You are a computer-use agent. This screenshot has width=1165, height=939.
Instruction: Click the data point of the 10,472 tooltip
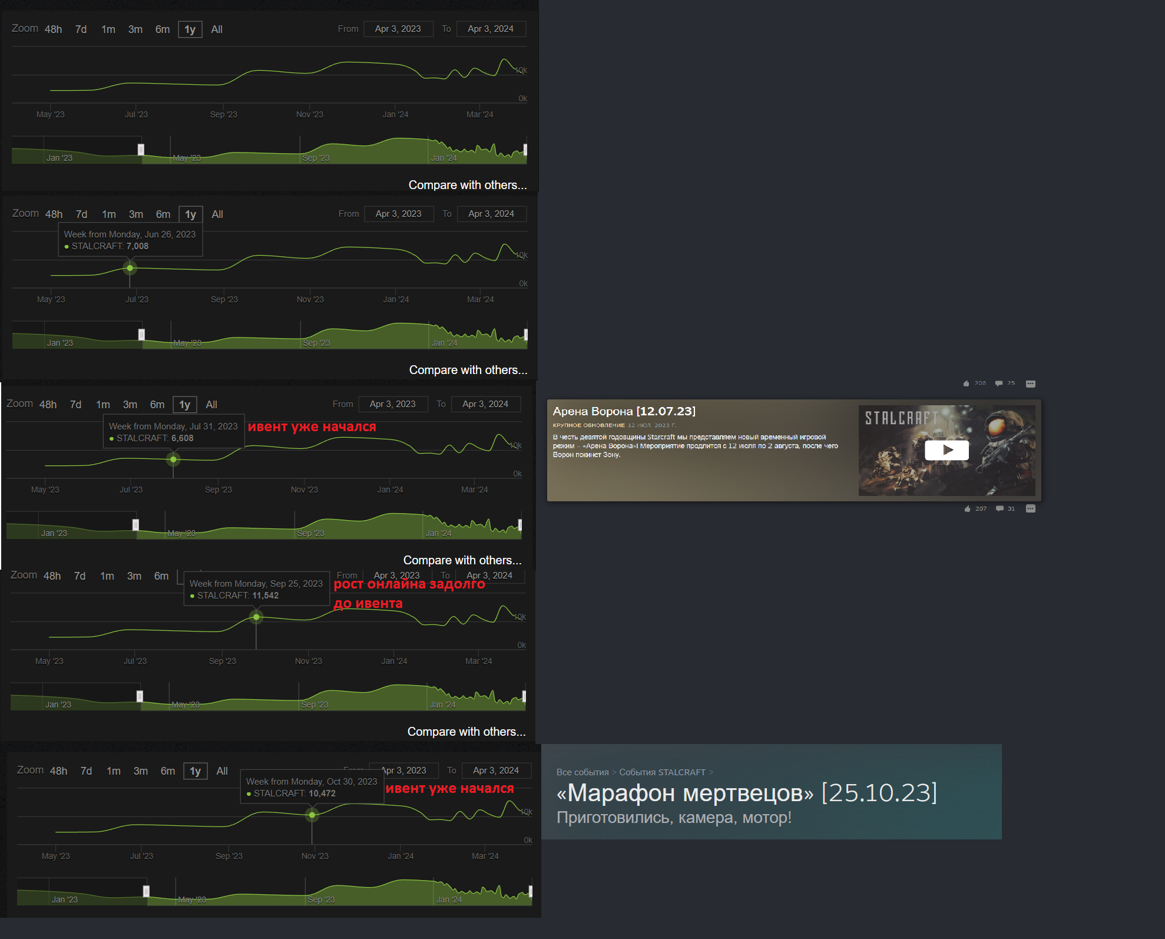coord(312,815)
